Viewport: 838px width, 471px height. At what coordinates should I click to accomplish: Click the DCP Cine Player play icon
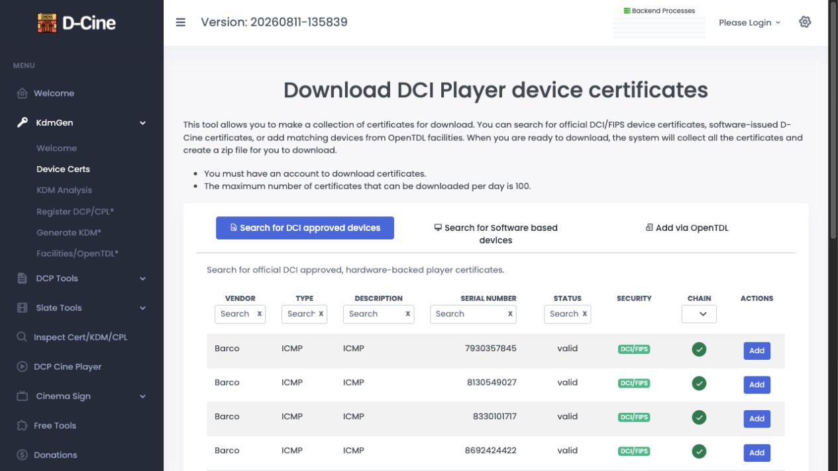[x=22, y=366]
